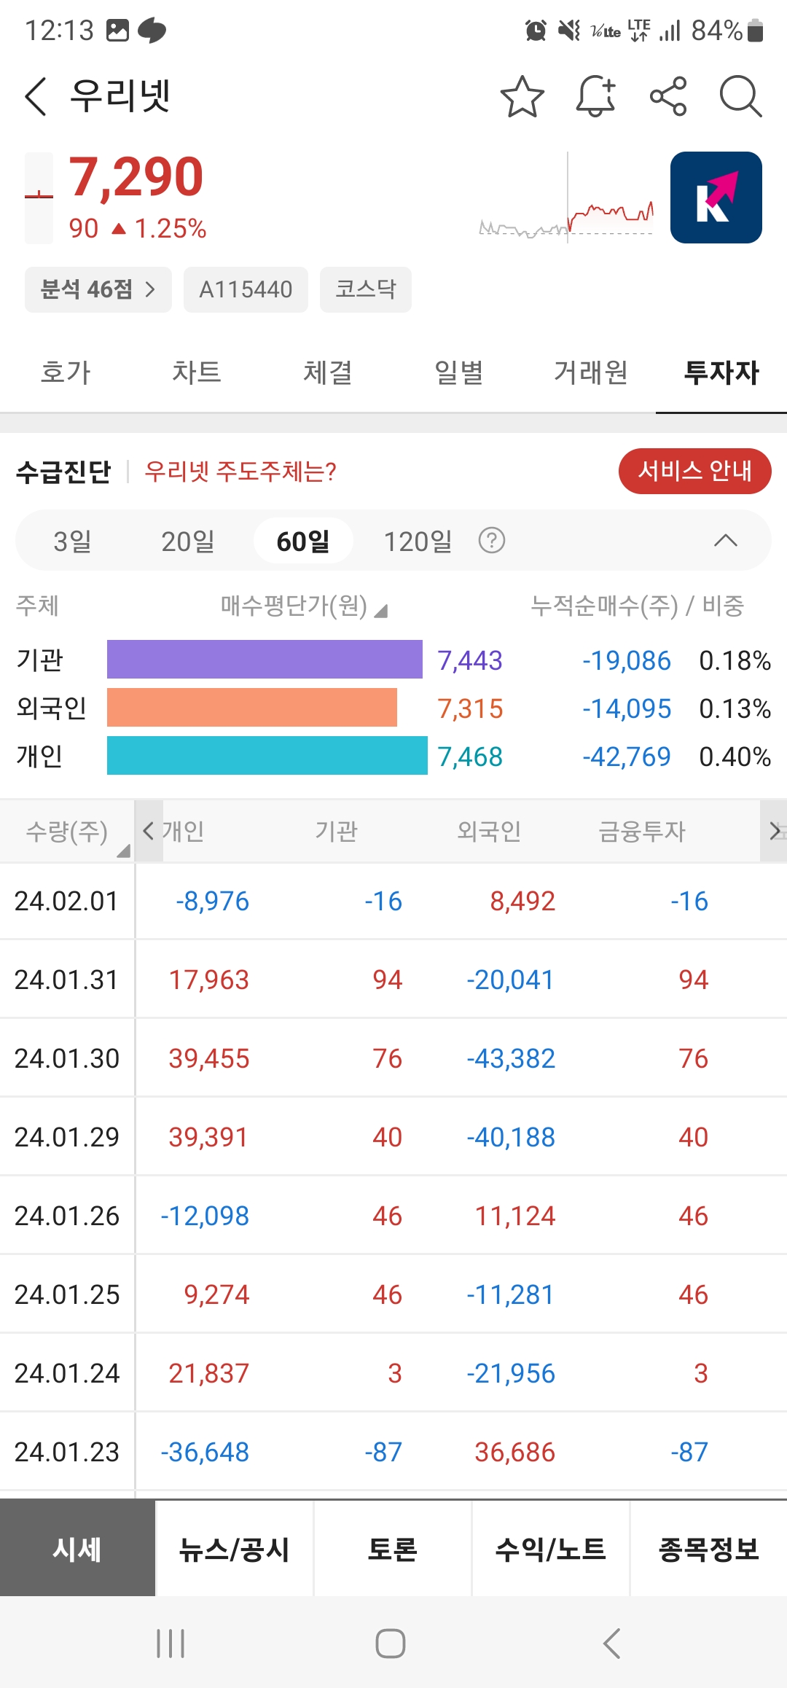The width and height of the screenshot is (787, 1688).
Task: Move investor columns right with arrow
Action: pyautogui.click(x=774, y=831)
